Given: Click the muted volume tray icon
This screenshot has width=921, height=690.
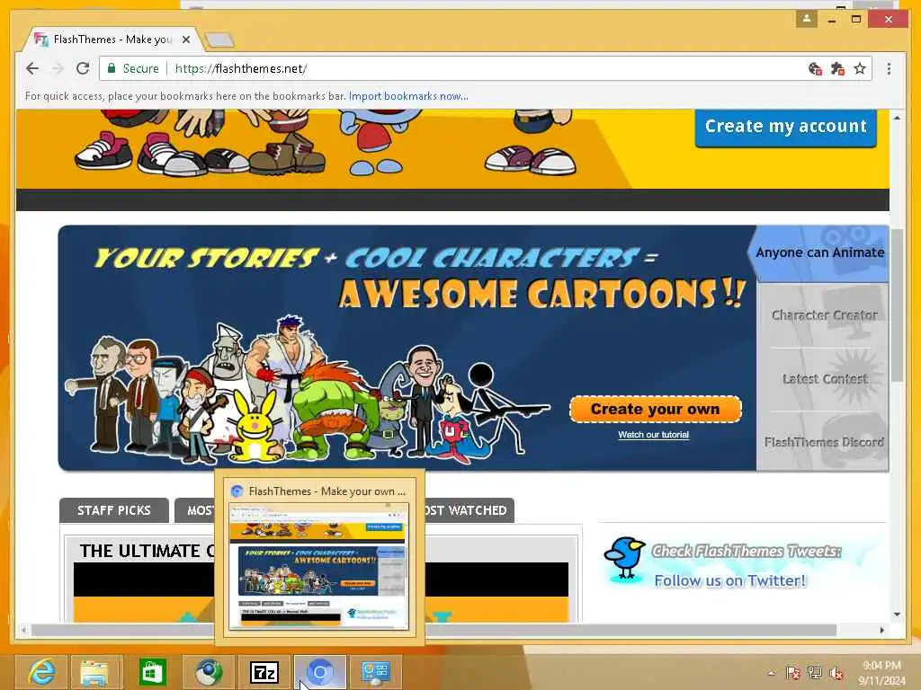Looking at the screenshot, I should point(836,673).
